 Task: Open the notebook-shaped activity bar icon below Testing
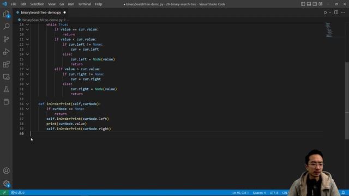6,102
